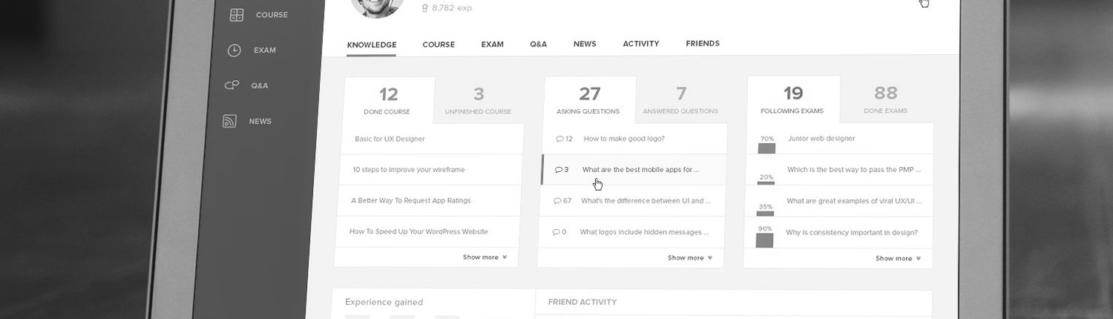Click the Exam clock icon in sidebar
Image resolution: width=1113 pixels, height=319 pixels.
tap(234, 50)
